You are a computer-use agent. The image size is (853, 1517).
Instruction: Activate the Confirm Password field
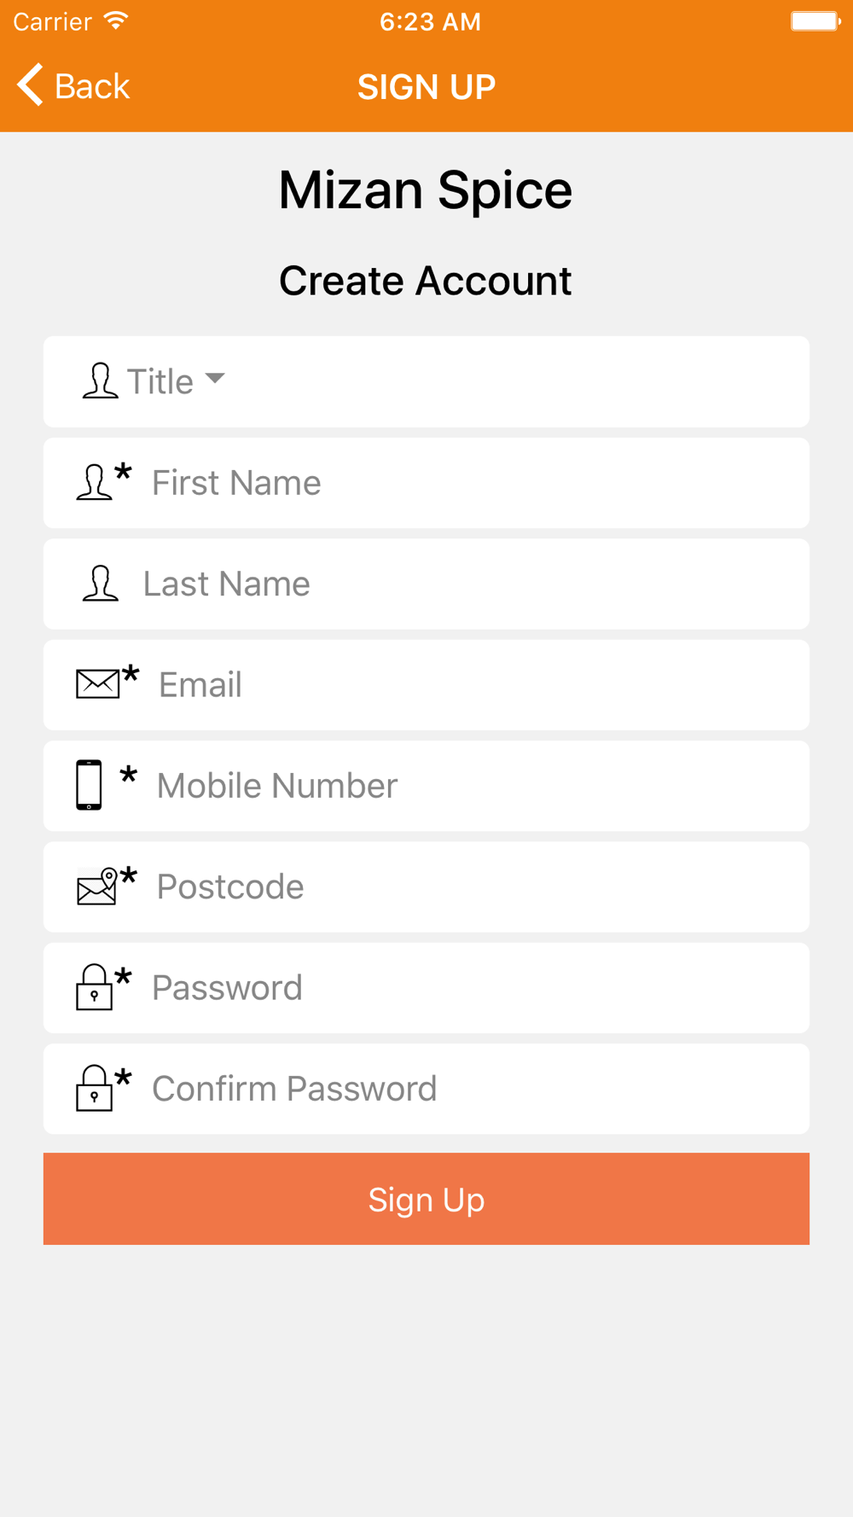(x=426, y=1089)
